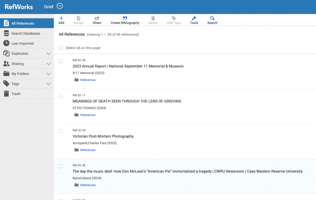Screen dimensions: 316x200
Task: Click the RefWorks logo
Action: (19, 6)
